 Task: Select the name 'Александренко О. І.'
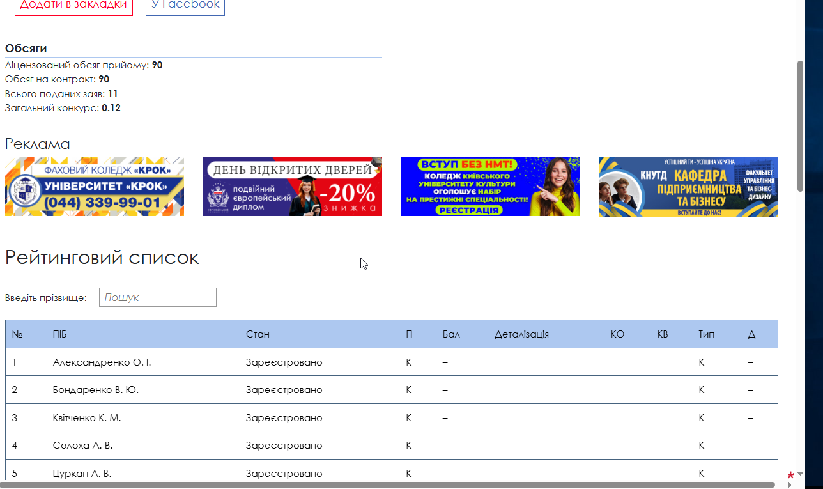(102, 362)
